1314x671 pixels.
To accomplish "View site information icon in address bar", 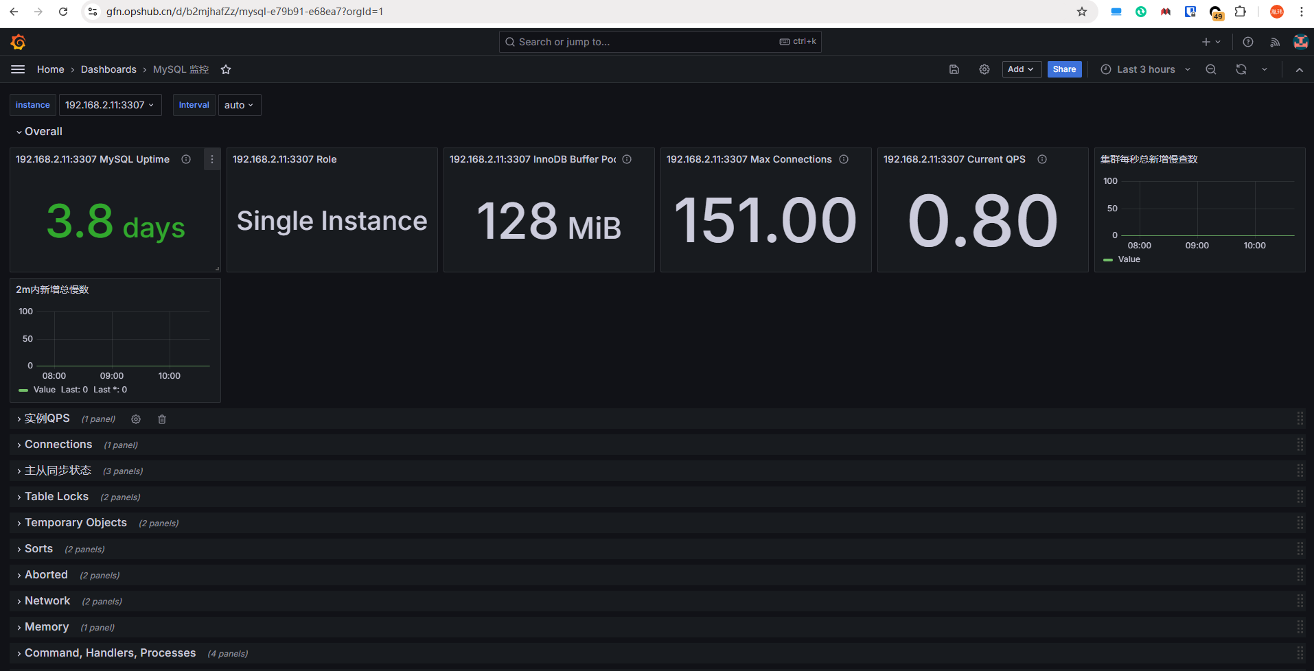I will 93,12.
